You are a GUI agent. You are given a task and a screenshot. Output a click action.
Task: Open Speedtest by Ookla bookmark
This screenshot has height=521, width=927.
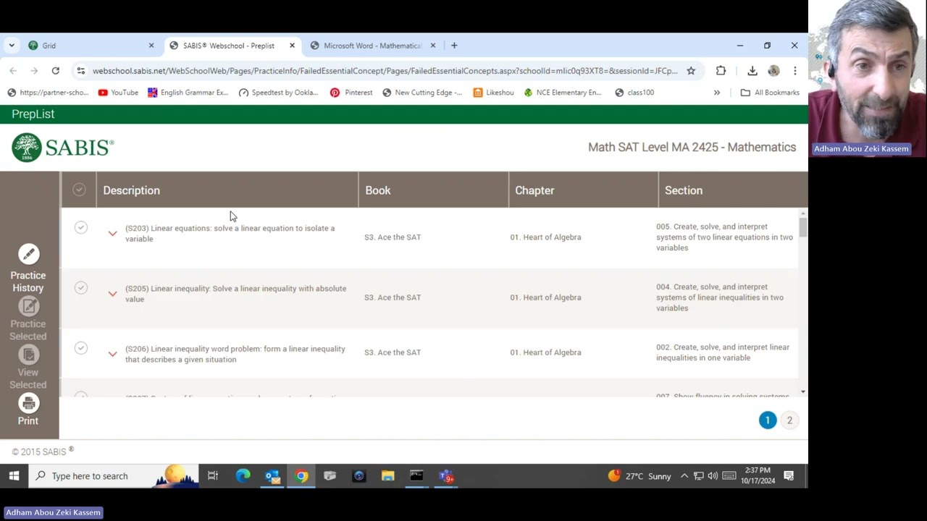(x=278, y=93)
